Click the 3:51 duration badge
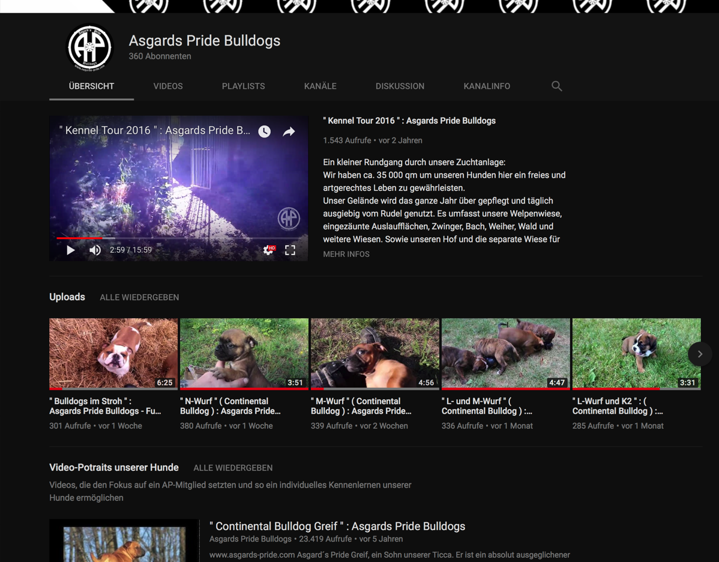 (x=295, y=382)
